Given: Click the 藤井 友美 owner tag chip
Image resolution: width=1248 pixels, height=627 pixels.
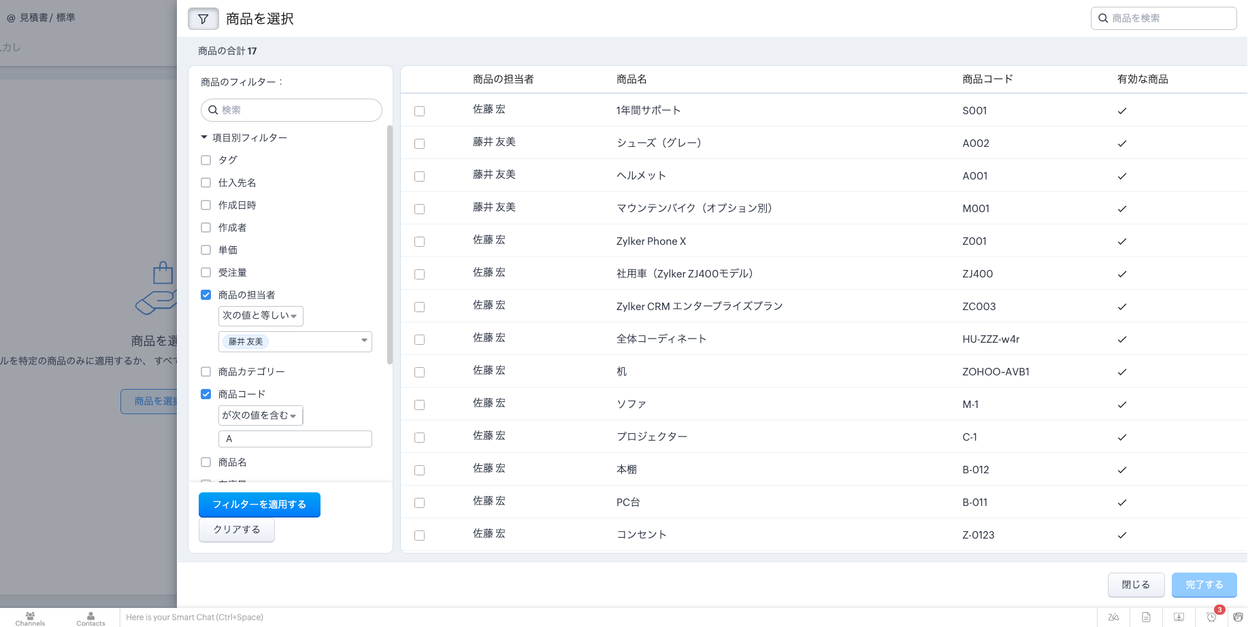Looking at the screenshot, I should (x=246, y=342).
